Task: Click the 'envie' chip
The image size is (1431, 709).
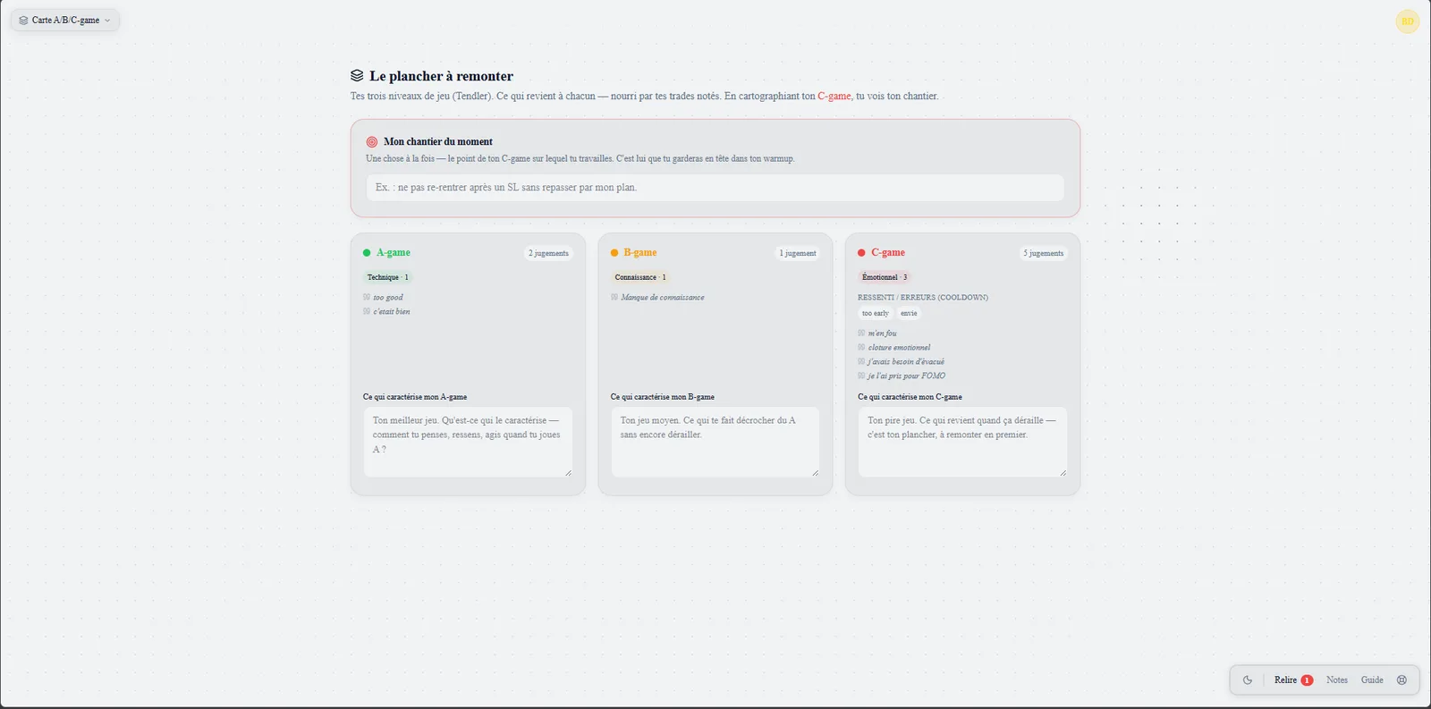Action: [909, 314]
